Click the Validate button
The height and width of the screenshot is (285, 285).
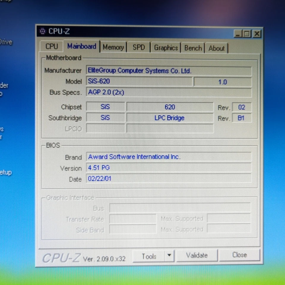197,255
